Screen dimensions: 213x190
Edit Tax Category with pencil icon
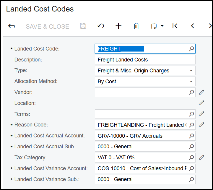[x=201, y=157]
